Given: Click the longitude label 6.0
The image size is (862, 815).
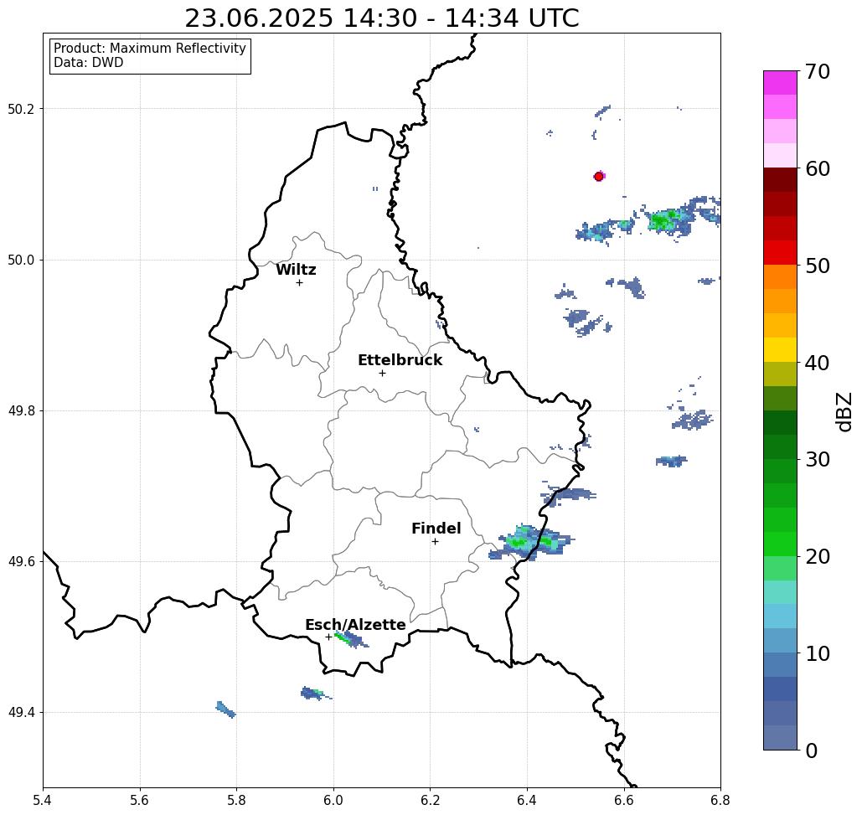Looking at the screenshot, I should [333, 800].
